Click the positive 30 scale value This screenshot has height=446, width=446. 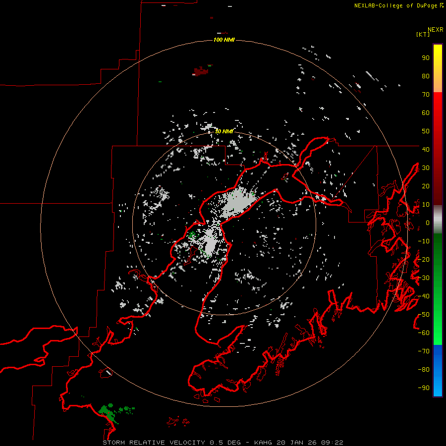pyautogui.click(x=426, y=167)
